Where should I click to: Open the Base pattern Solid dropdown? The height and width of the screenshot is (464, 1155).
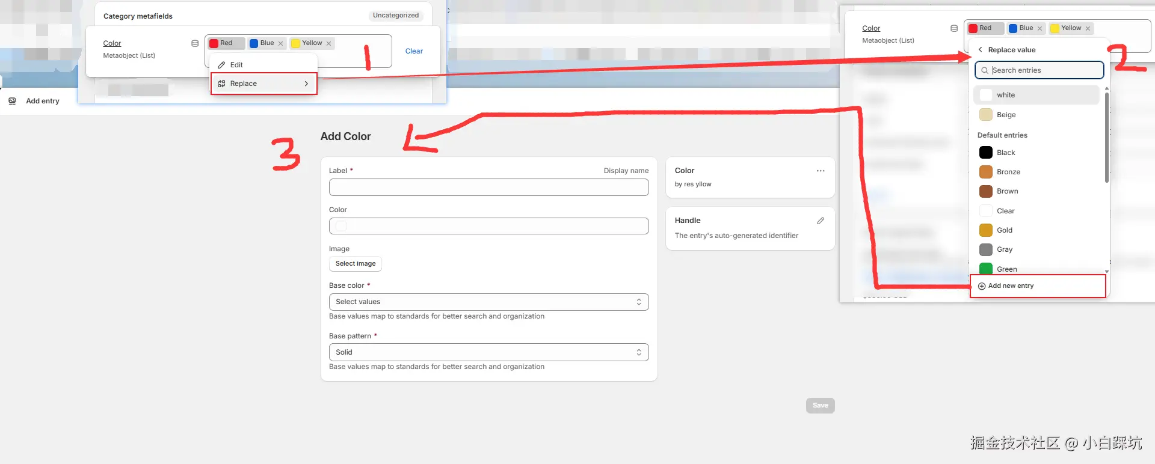point(488,352)
